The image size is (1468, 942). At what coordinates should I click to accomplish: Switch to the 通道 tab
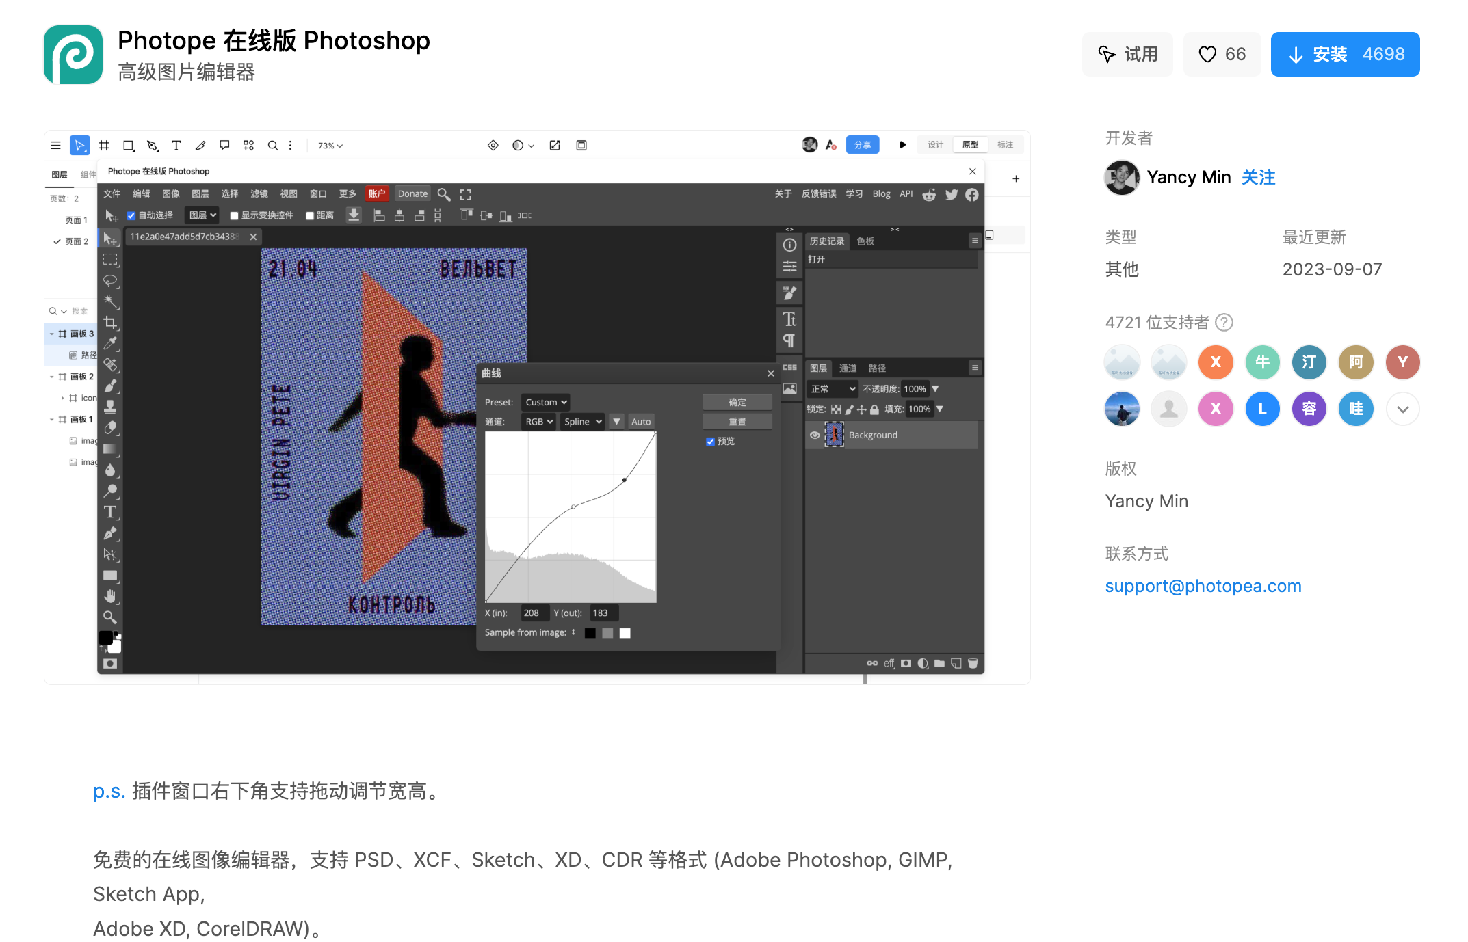point(848,368)
